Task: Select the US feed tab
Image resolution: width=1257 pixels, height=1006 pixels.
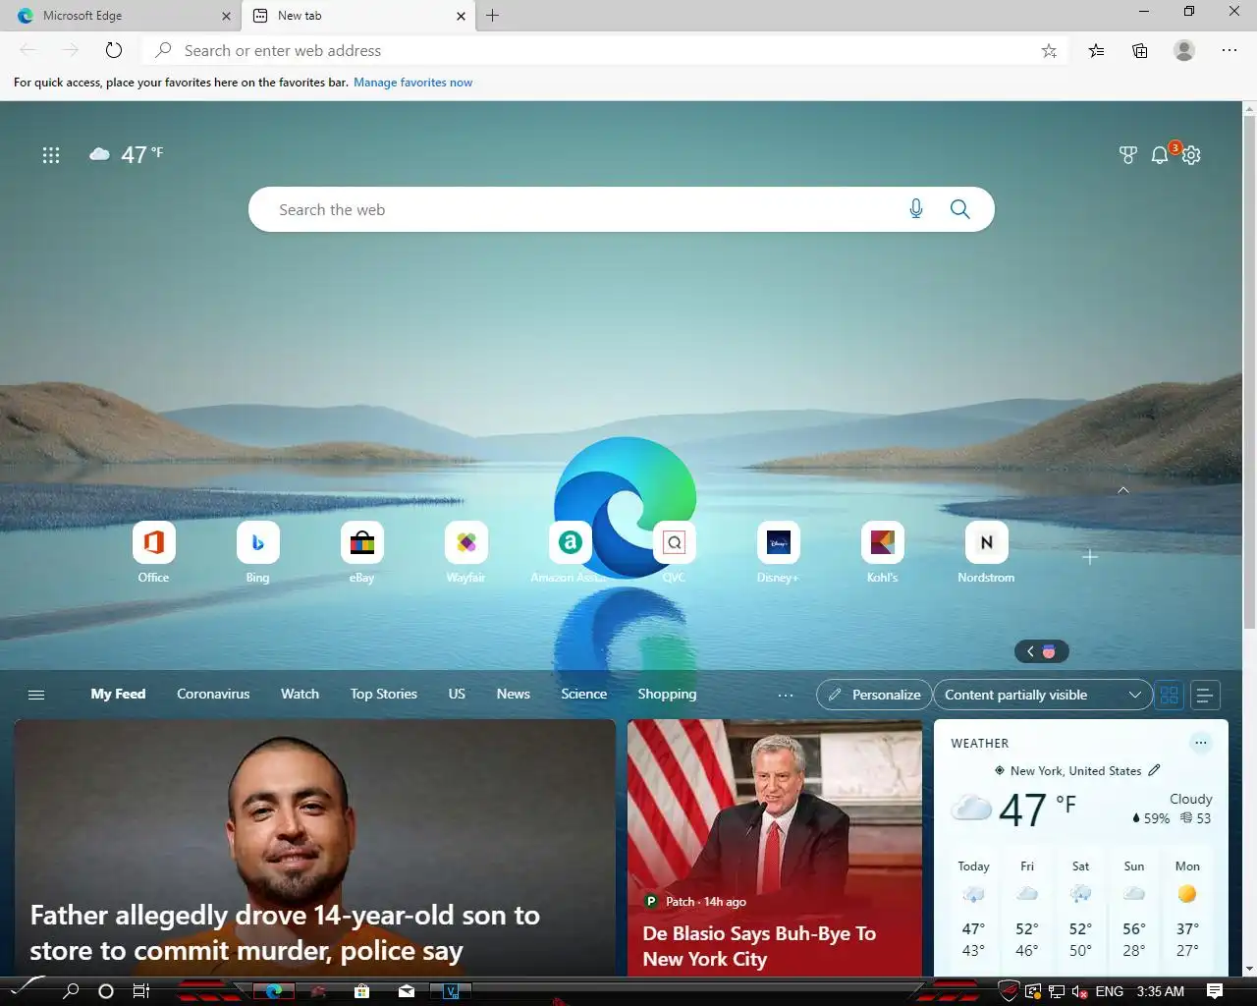Action: tap(457, 694)
